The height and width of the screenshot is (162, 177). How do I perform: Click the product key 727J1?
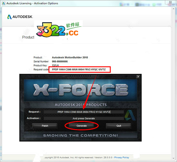pyautogui.click(x=55, y=65)
